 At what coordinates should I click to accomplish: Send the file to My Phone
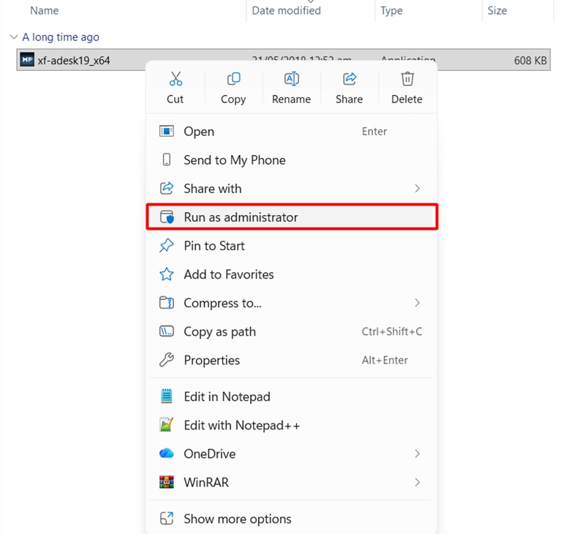tap(234, 159)
